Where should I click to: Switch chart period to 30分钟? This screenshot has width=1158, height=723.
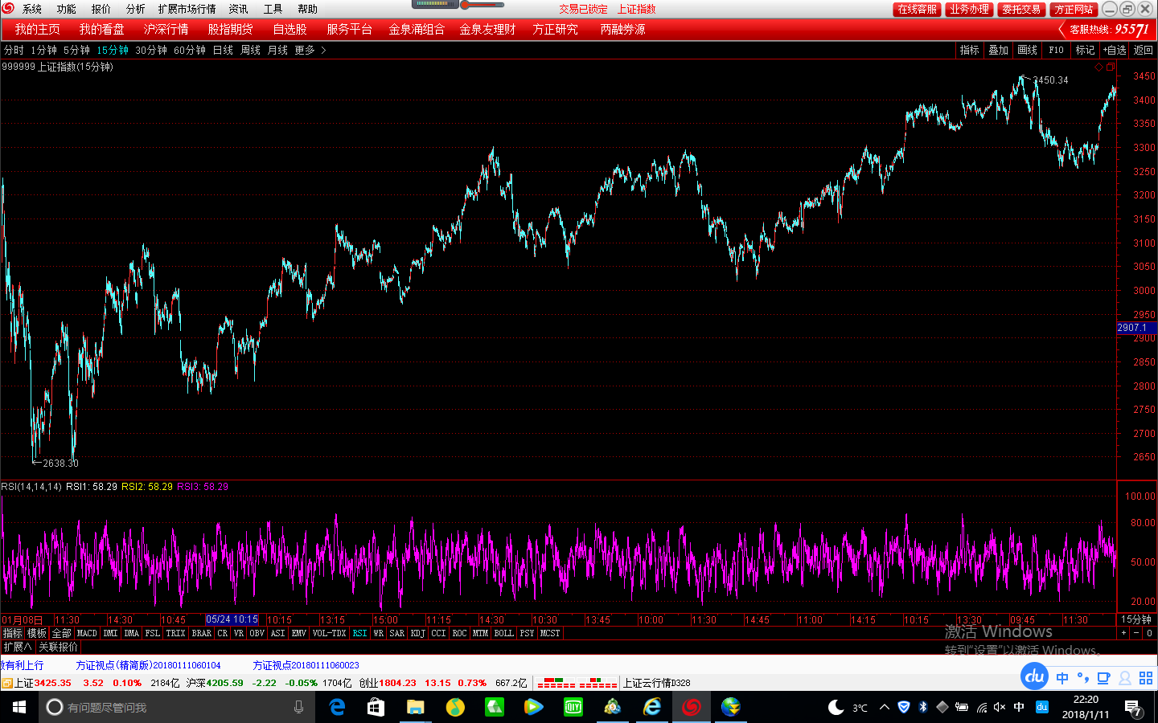151,50
